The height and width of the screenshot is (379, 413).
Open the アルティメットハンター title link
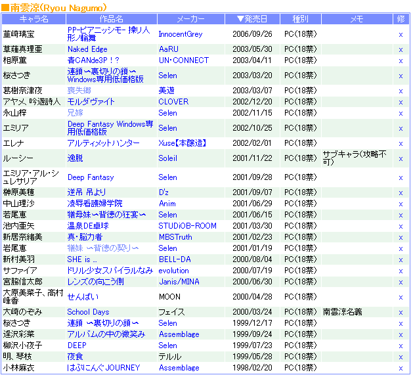click(x=104, y=143)
